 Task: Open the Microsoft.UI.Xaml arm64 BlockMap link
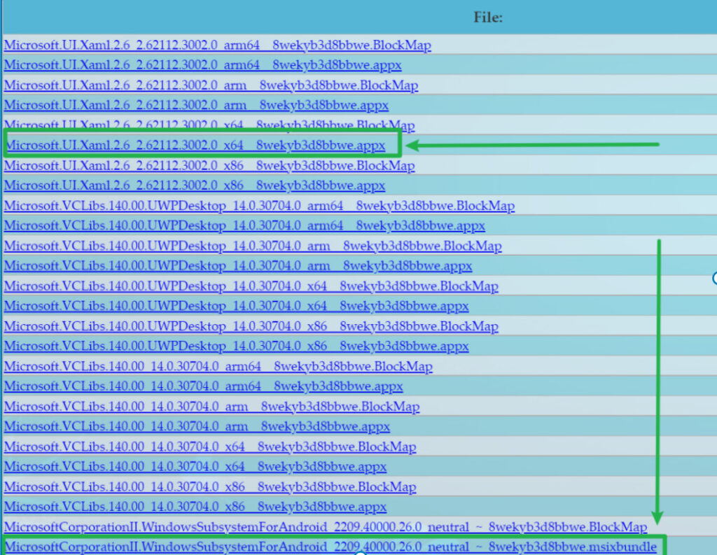[x=218, y=45]
